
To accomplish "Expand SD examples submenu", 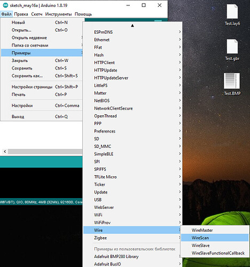I will (x=132, y=139).
